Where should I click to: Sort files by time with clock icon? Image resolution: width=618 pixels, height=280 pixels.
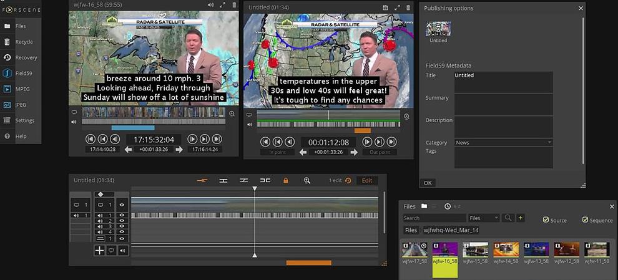tap(448, 206)
